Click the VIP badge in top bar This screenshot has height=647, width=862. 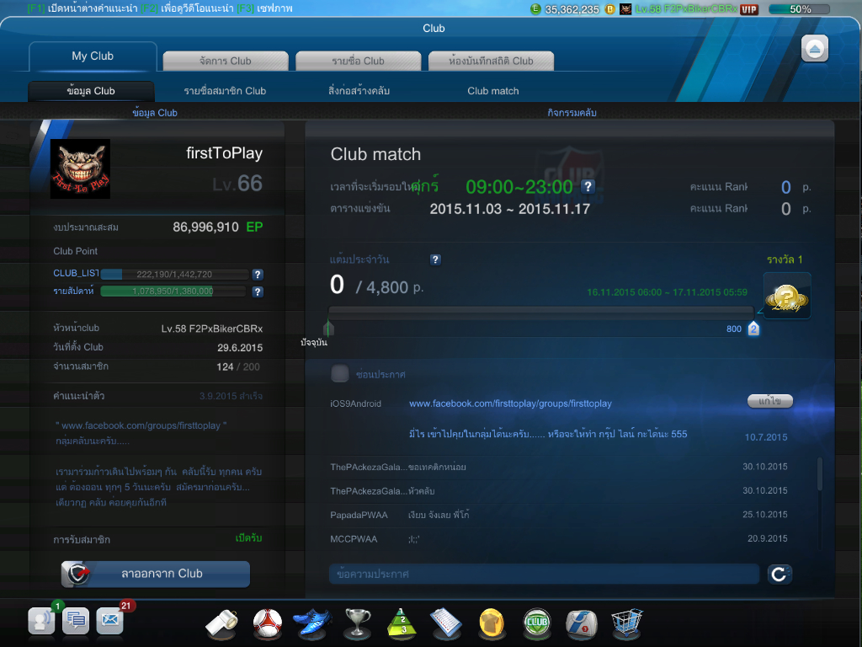tap(748, 9)
